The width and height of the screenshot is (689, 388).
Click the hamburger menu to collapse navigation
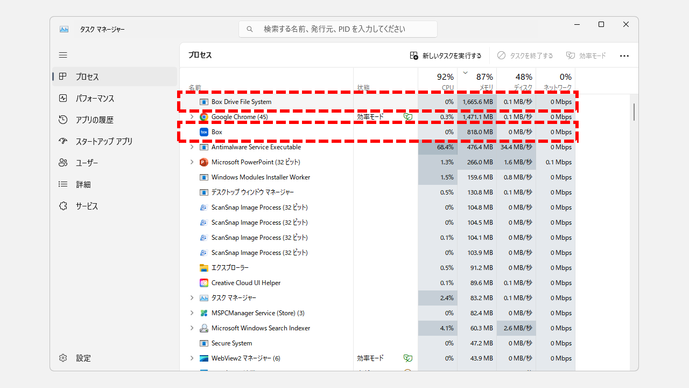[63, 55]
